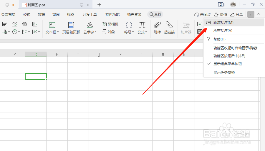
Task: Expand the bar chart dropdown arrow
Action: 9,24
